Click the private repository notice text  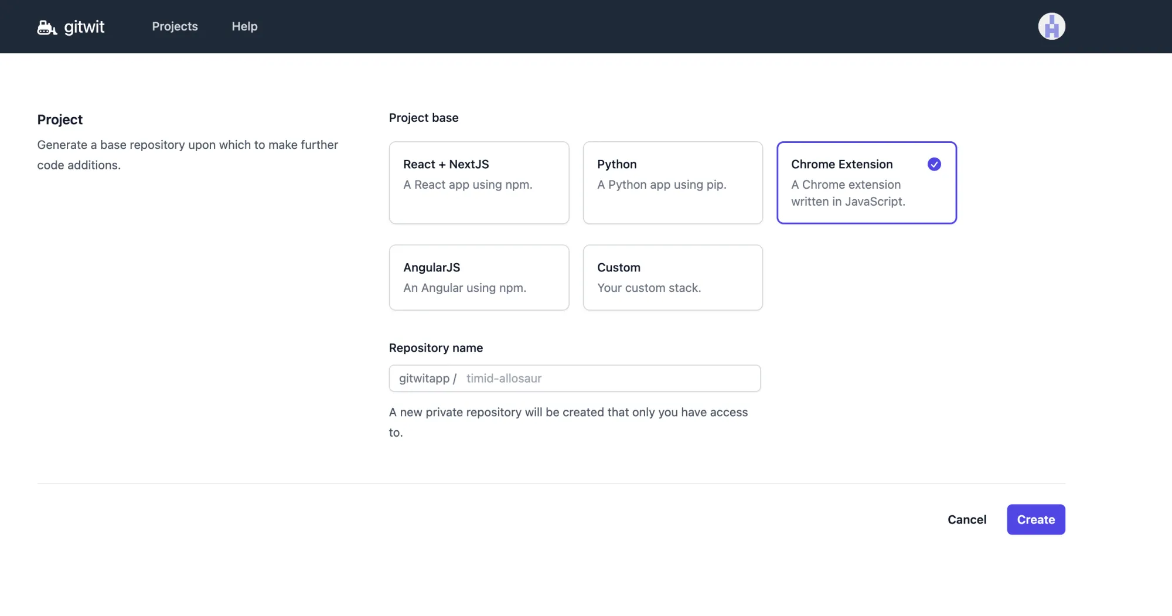[x=568, y=422]
